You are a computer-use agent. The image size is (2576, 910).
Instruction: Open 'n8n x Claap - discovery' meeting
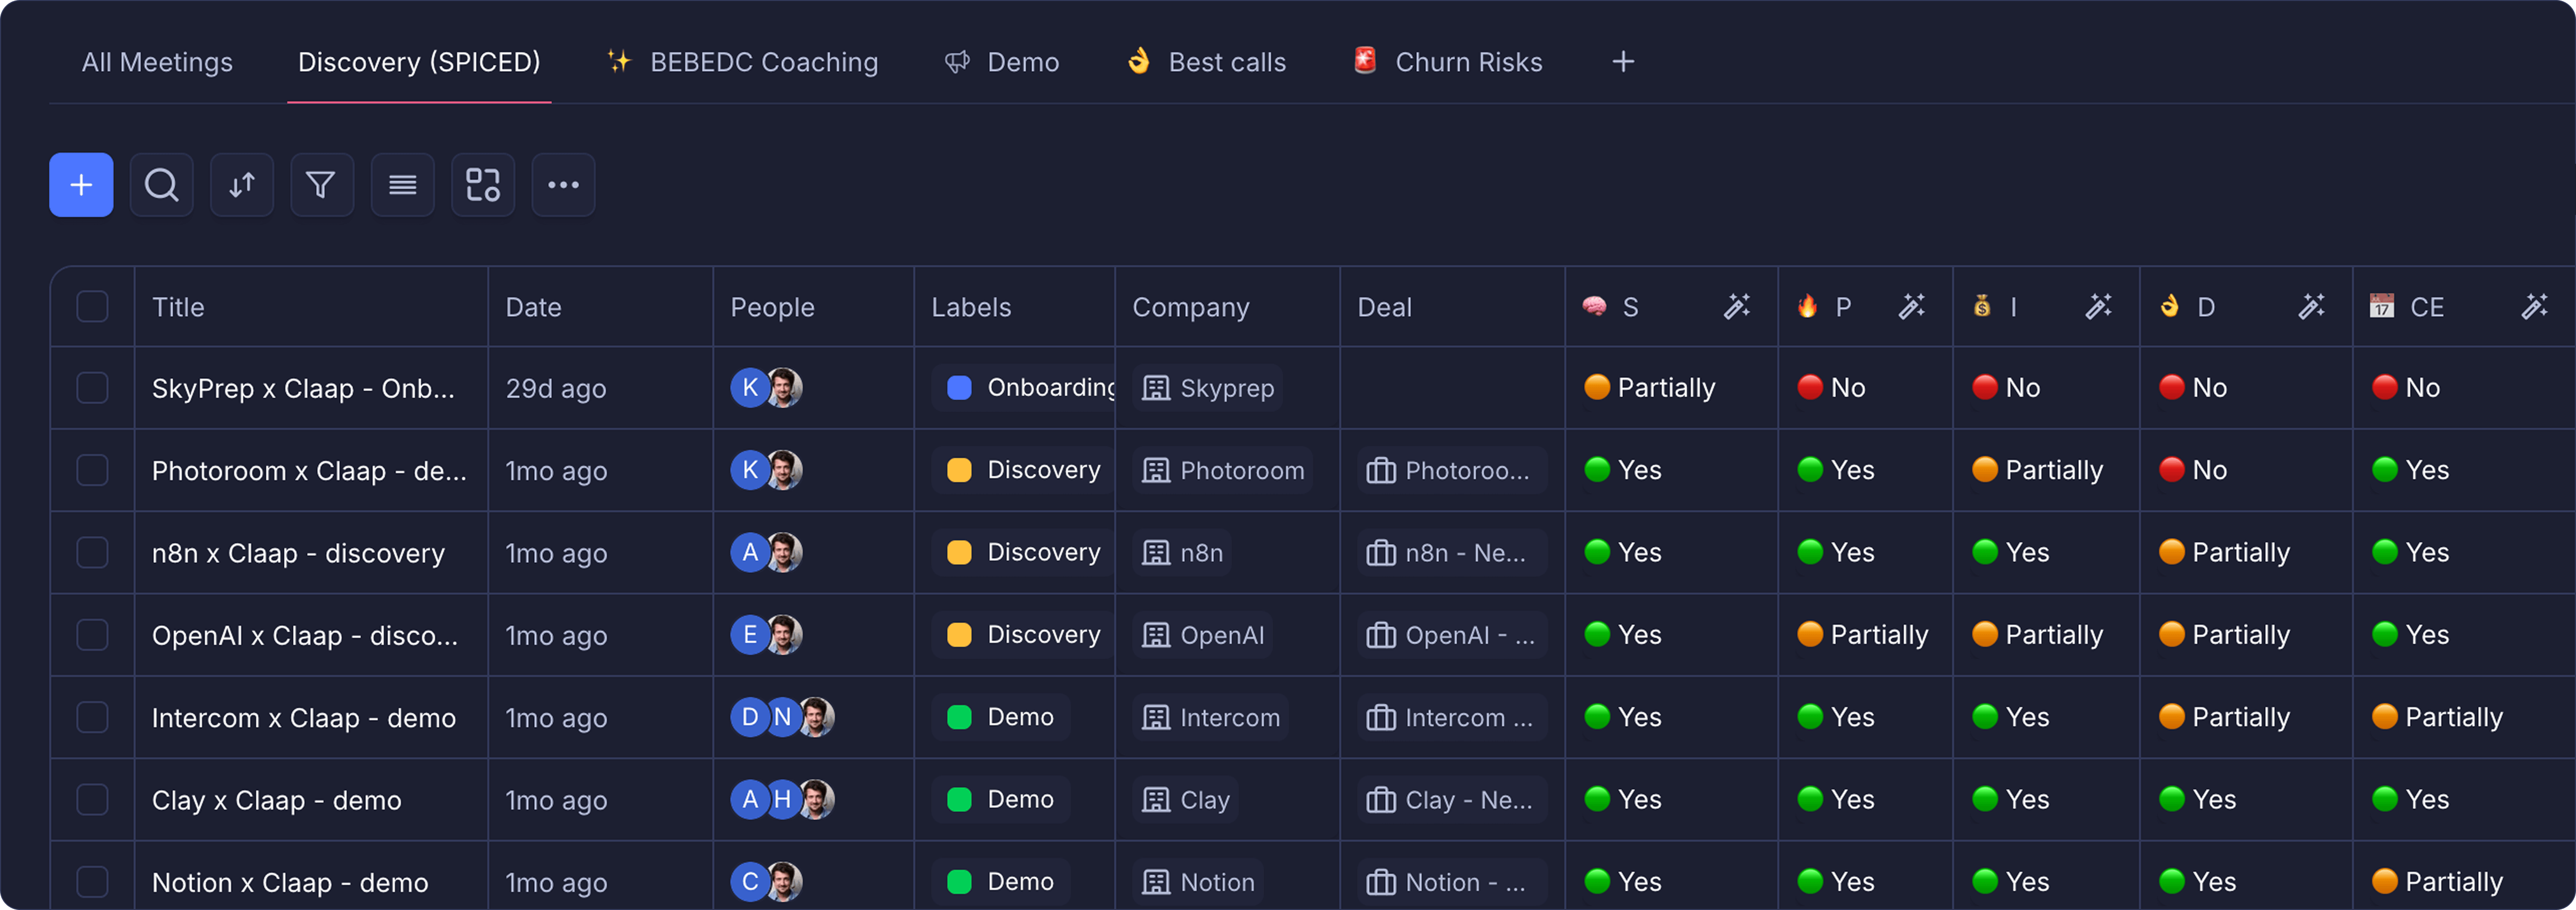pyautogui.click(x=298, y=553)
